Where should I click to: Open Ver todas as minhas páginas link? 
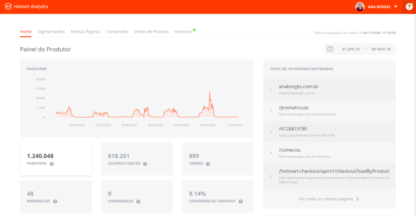tap(326, 199)
